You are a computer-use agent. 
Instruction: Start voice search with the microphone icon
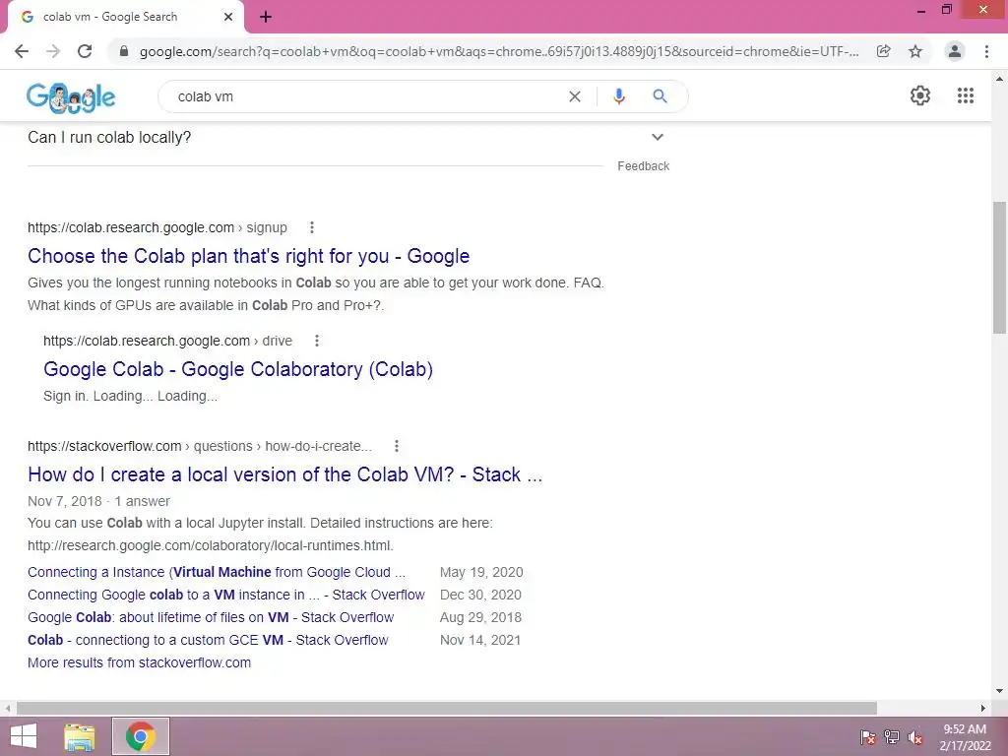coord(619,96)
